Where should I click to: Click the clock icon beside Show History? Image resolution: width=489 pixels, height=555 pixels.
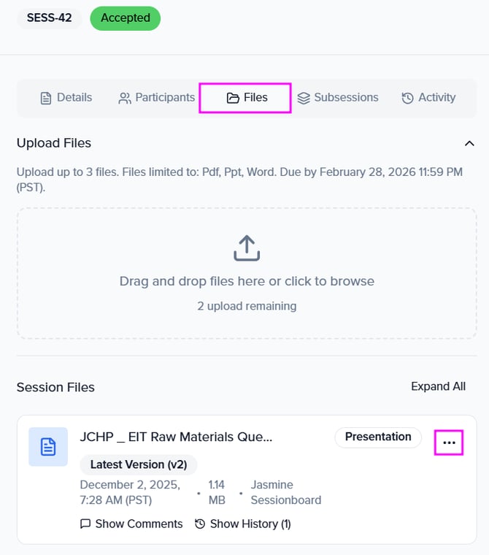(200, 524)
